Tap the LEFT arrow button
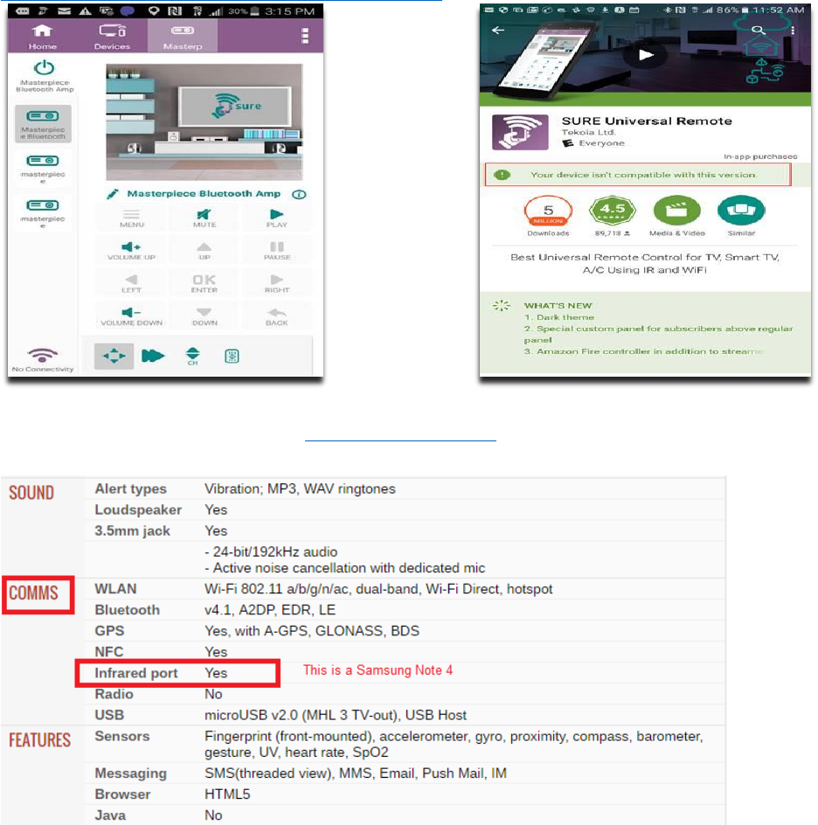The height and width of the screenshot is (825, 818). (131, 283)
